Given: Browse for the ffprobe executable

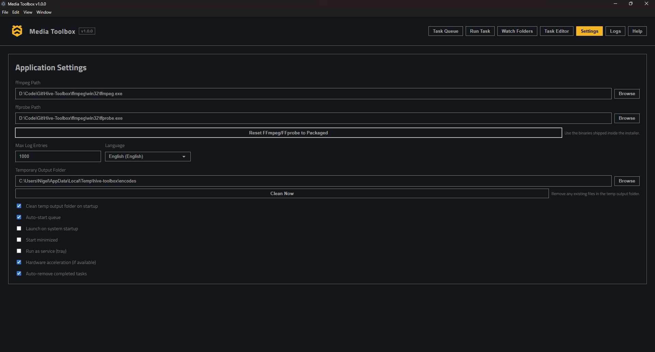Looking at the screenshot, I should click(x=627, y=118).
